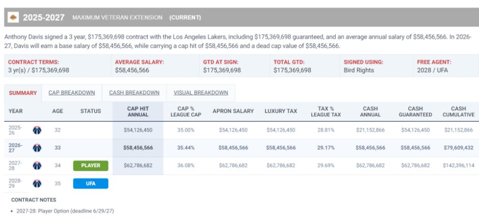
Task: Click the Status column header
Action: point(91,111)
